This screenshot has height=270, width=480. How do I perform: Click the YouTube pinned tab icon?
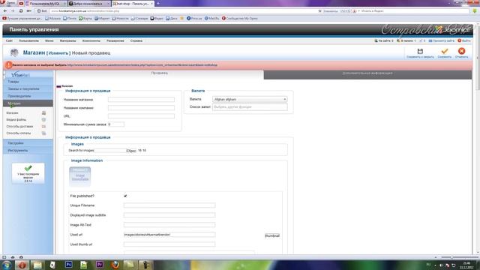click(21, 4)
